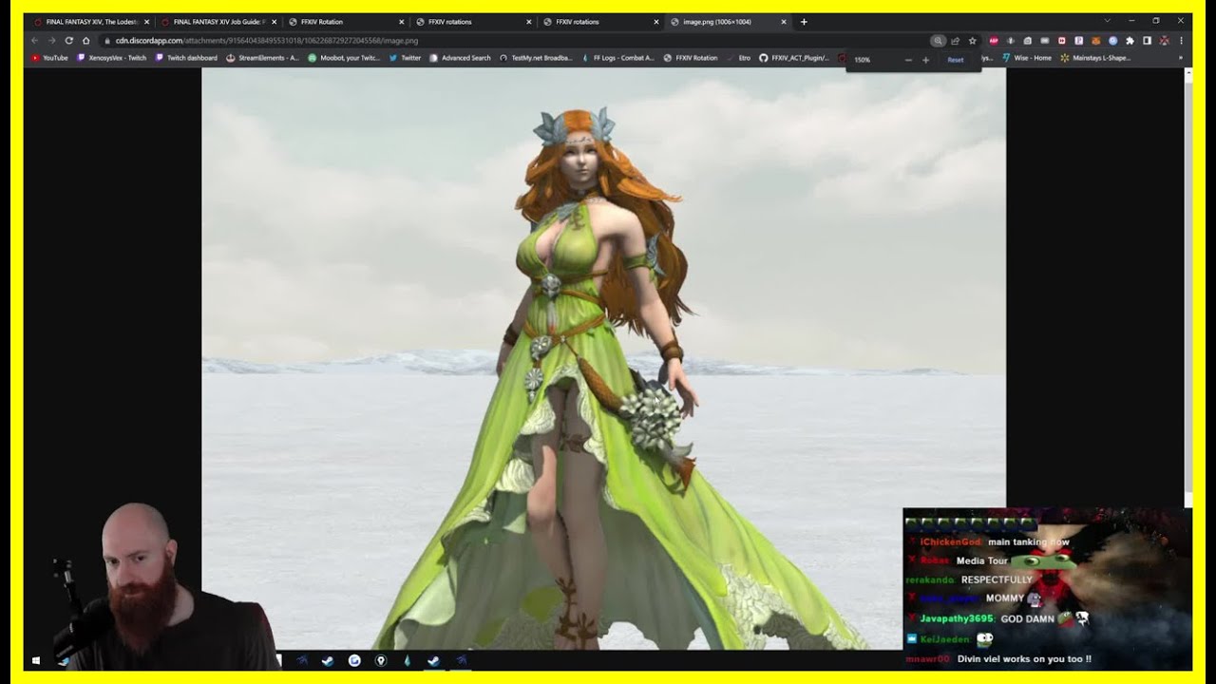This screenshot has width=1216, height=684.
Task: Share this page via share icon
Action: 955,41
